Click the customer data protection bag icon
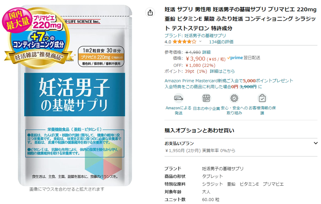This screenshot has height=204, width=321. click(x=262, y=98)
